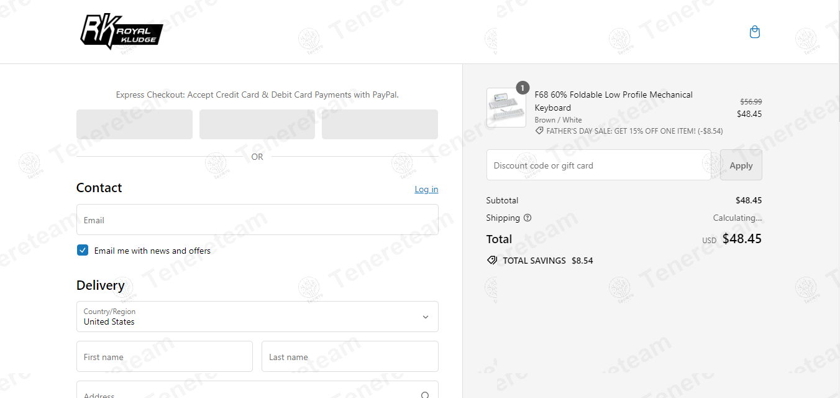This screenshot has height=398, width=840.
Task: Click the Subtotal label
Action: point(502,200)
